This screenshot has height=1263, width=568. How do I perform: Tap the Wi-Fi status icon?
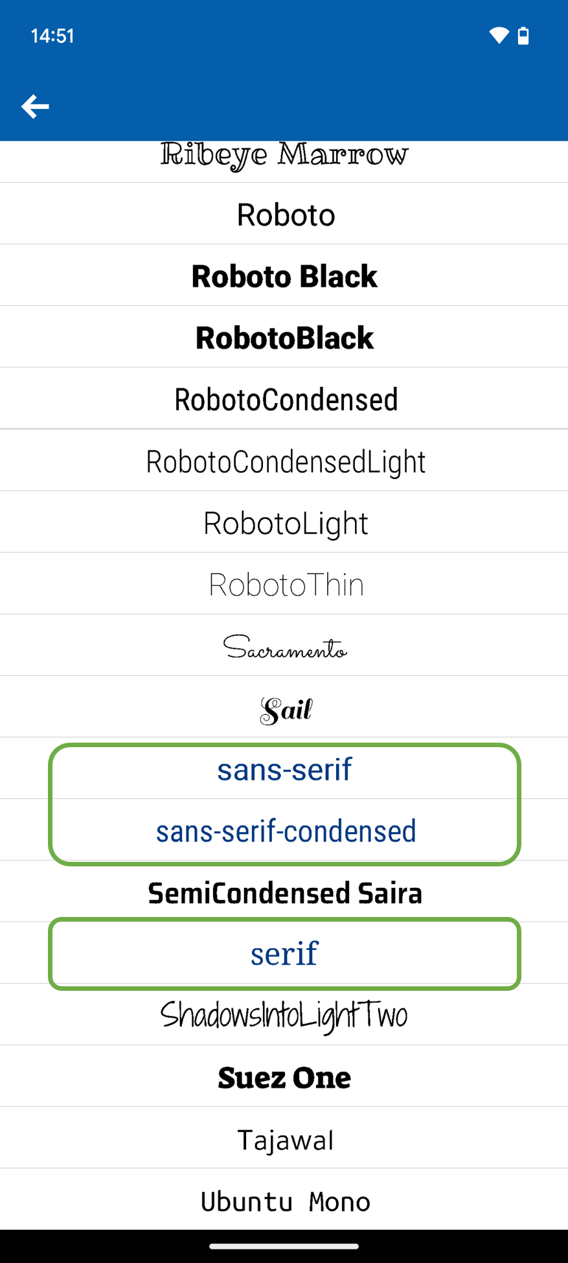[x=499, y=36]
